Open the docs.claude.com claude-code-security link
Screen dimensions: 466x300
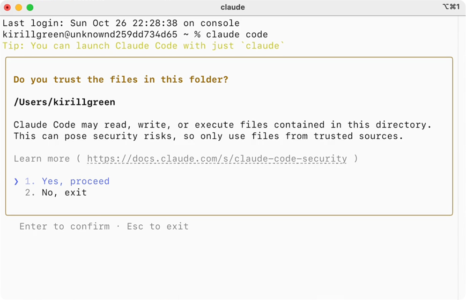click(217, 159)
